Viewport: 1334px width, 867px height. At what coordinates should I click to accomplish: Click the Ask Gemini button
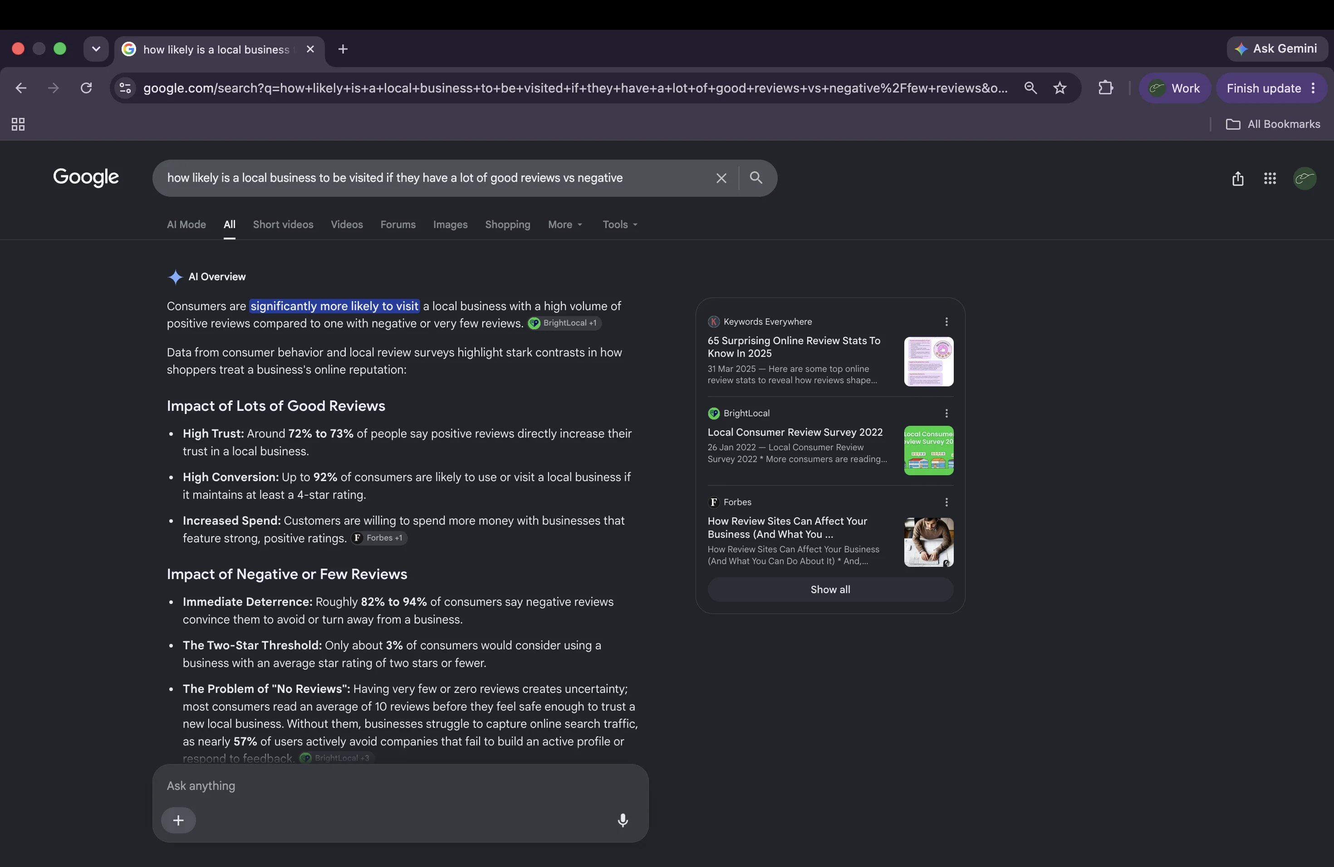point(1277,49)
